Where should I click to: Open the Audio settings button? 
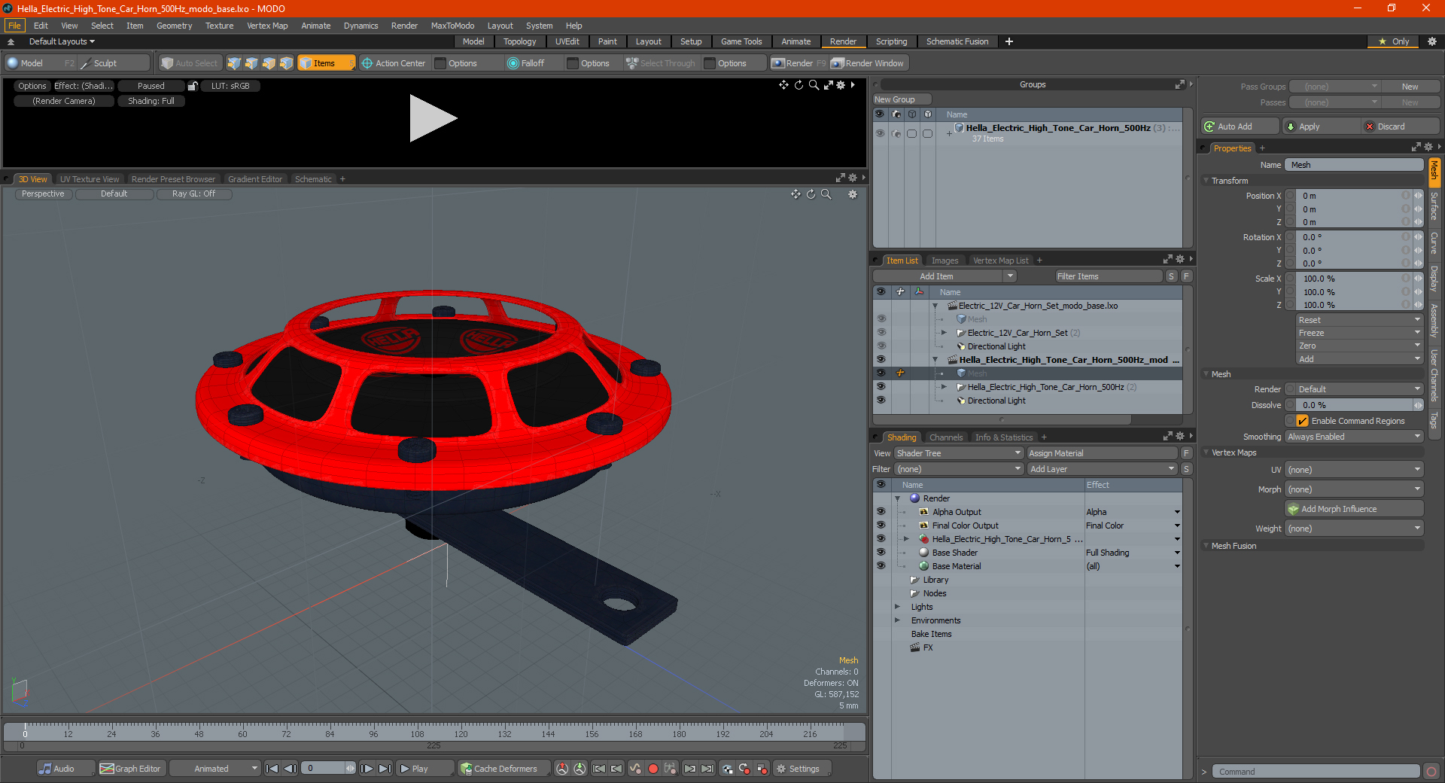point(65,769)
